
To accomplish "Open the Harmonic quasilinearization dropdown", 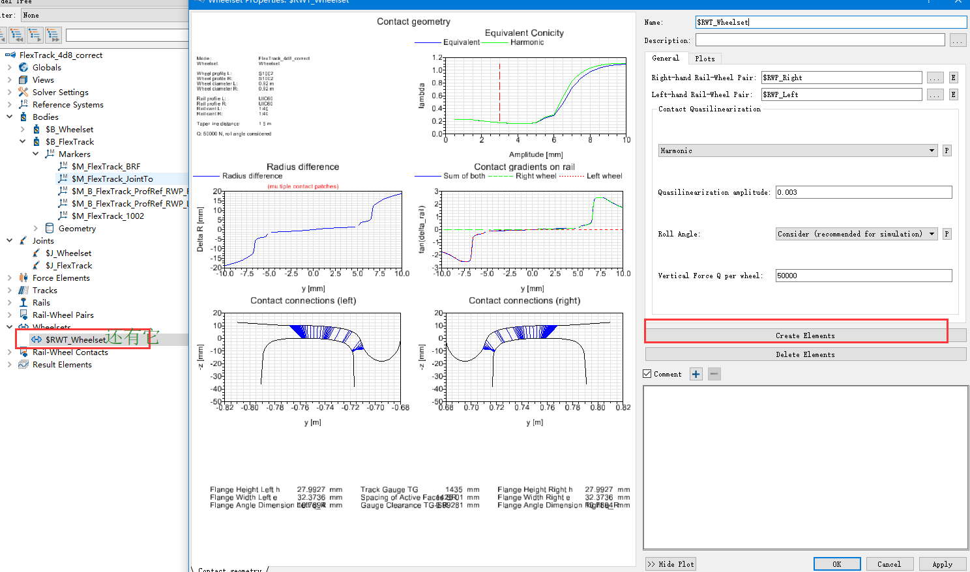I will [798, 150].
